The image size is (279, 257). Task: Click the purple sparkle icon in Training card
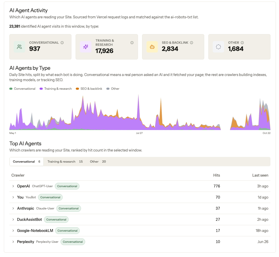point(86,47)
